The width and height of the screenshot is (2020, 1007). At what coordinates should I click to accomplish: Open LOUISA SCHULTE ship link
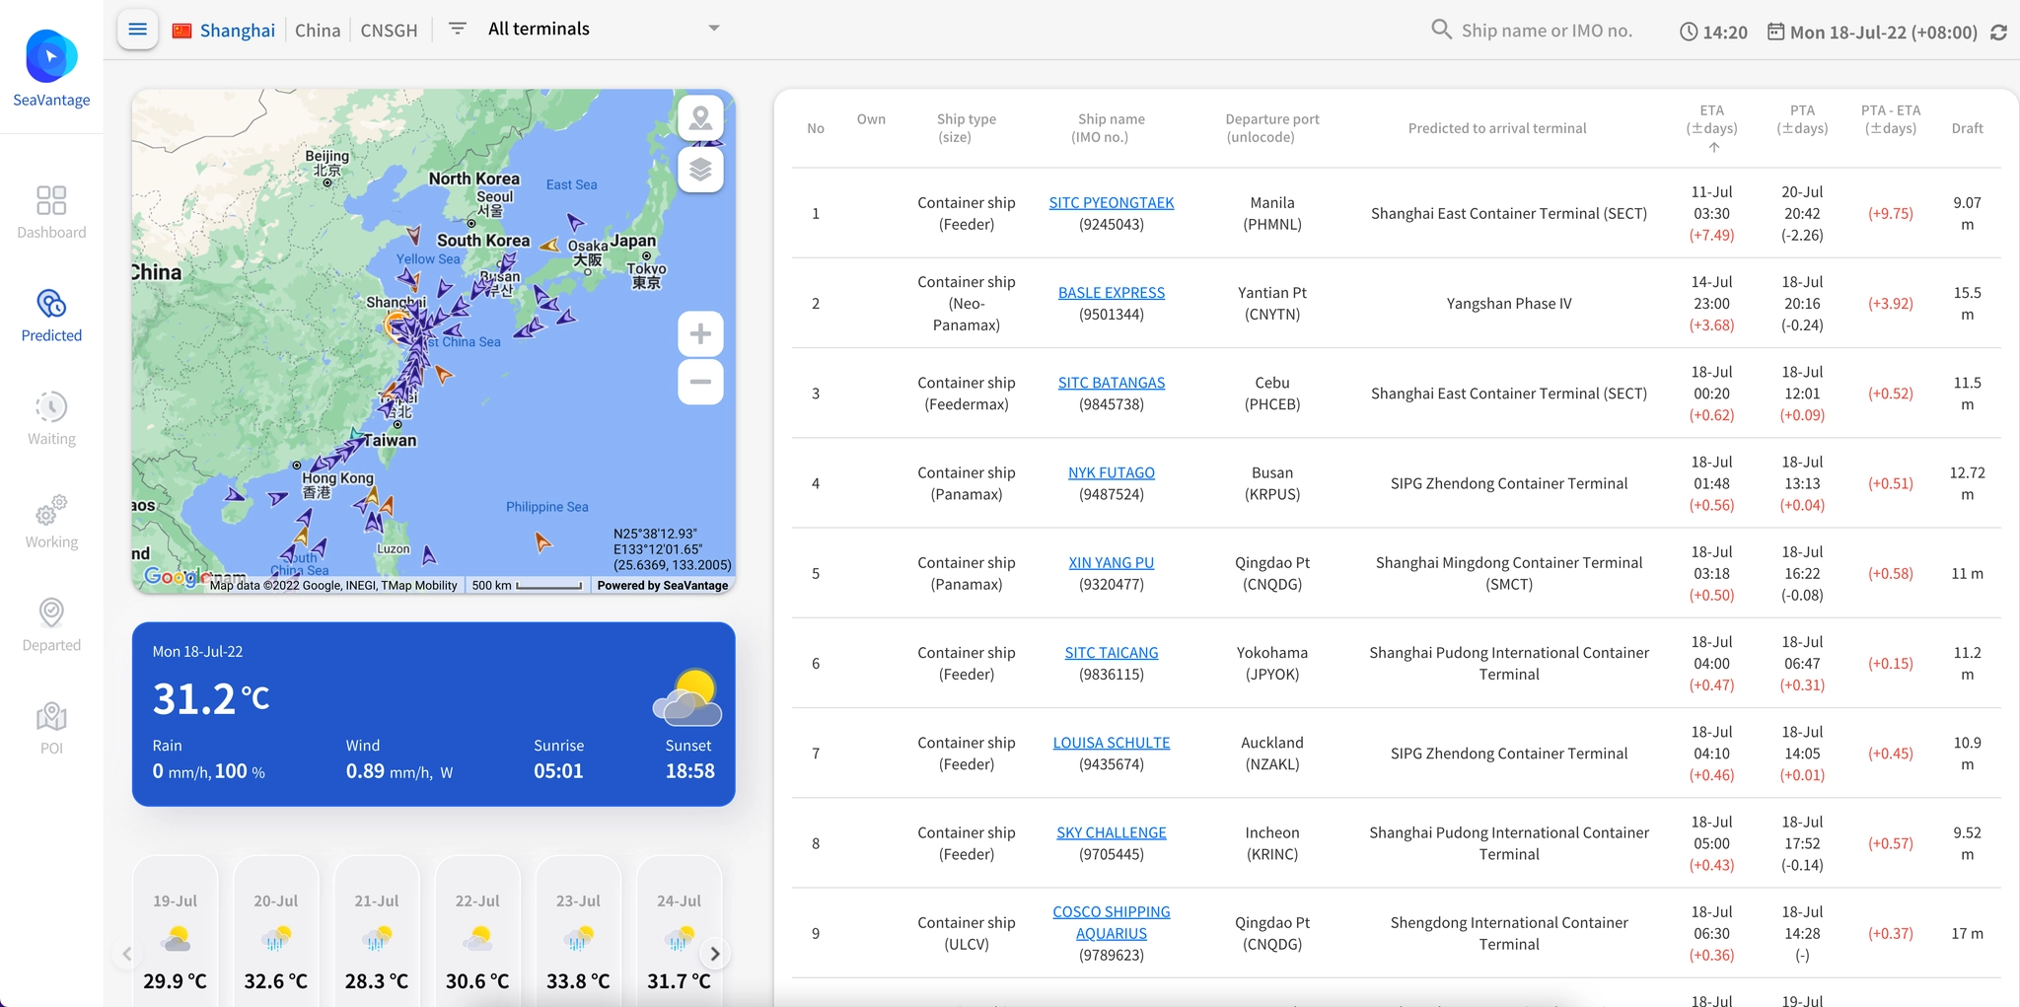click(x=1112, y=742)
